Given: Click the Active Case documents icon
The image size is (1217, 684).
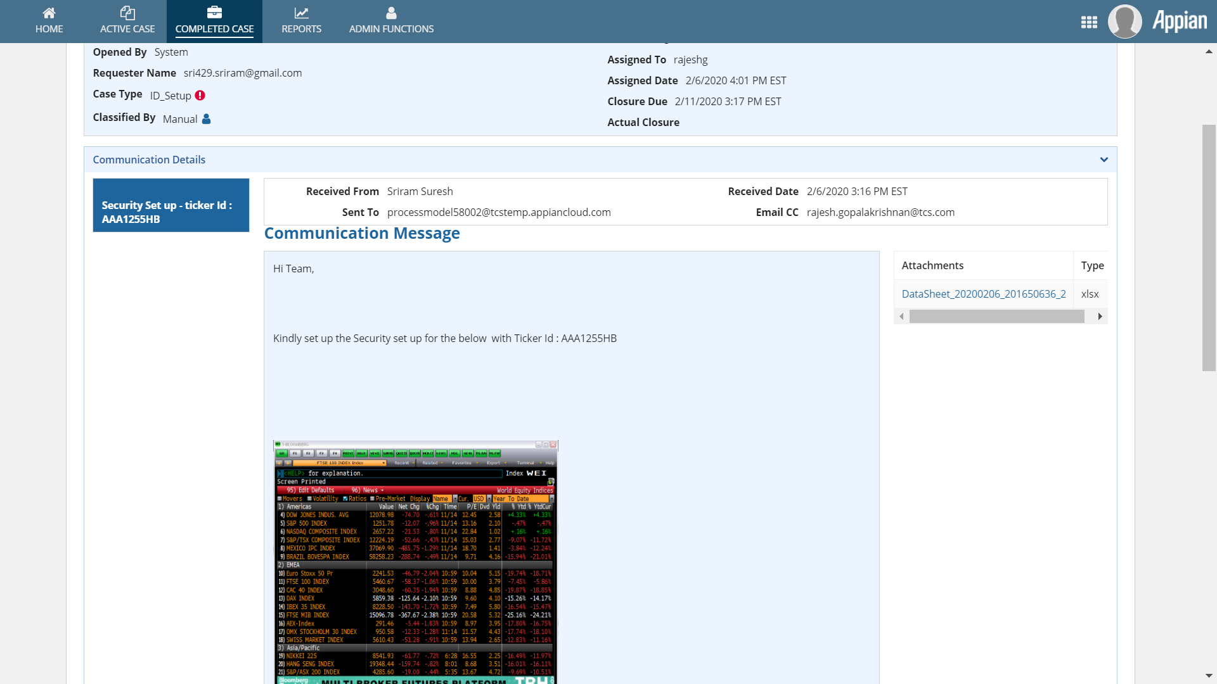Looking at the screenshot, I should [x=127, y=13].
